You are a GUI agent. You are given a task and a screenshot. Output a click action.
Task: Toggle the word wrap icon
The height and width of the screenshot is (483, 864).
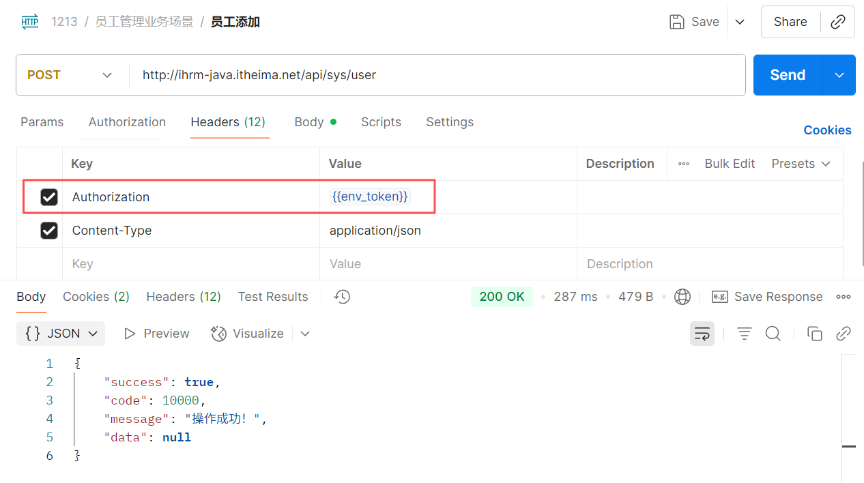702,334
